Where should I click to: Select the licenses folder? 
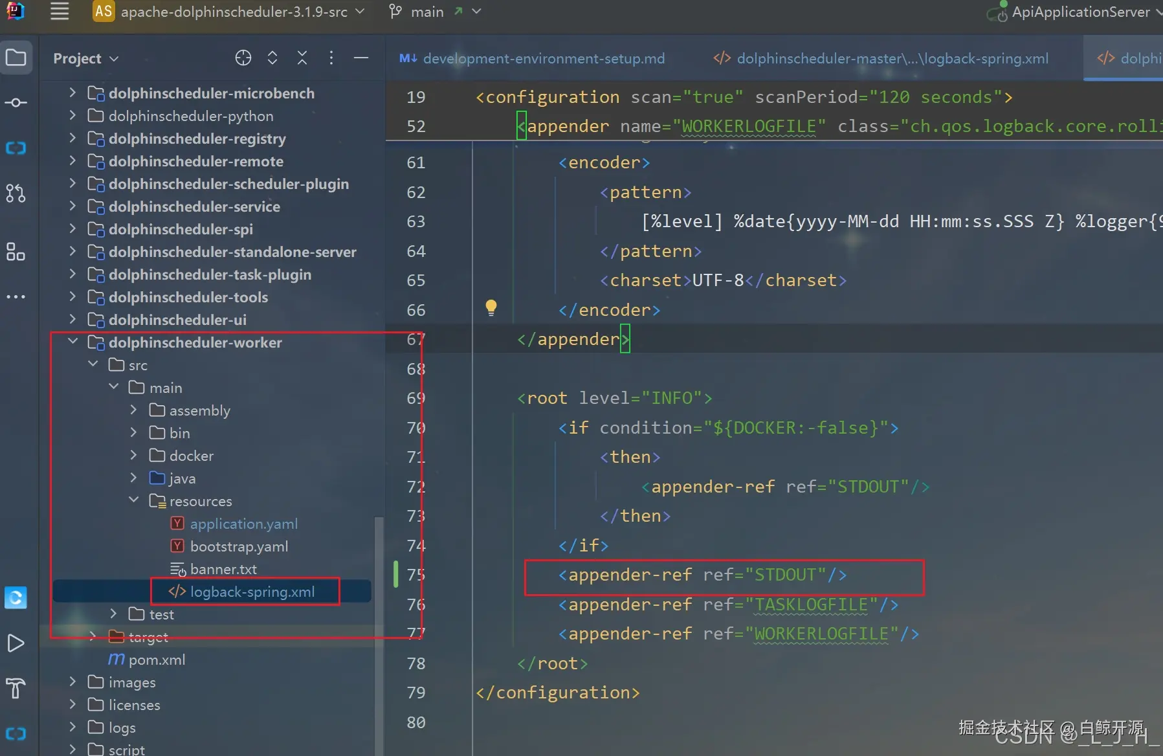[x=134, y=705]
